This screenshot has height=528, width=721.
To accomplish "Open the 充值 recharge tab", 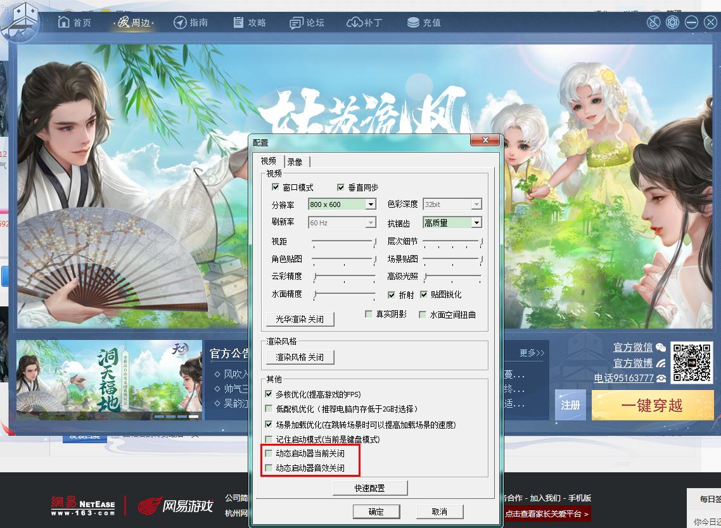I will point(423,22).
